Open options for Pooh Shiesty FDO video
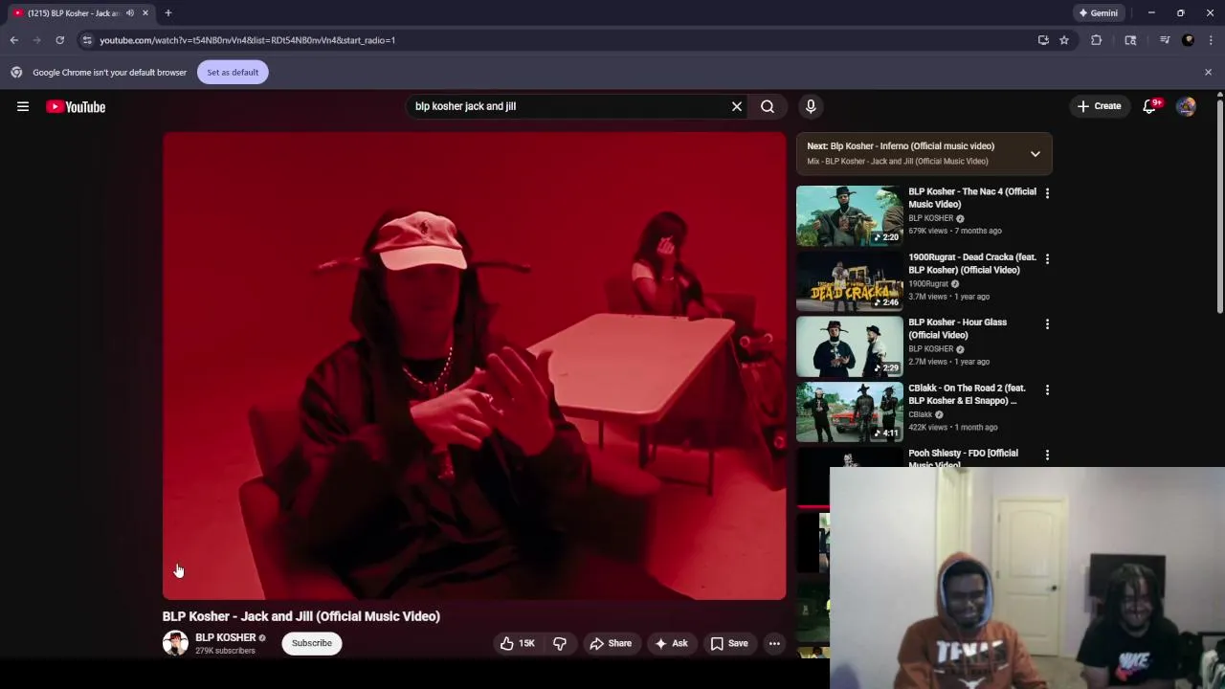Screen dimensions: 1225x689 [1047, 455]
